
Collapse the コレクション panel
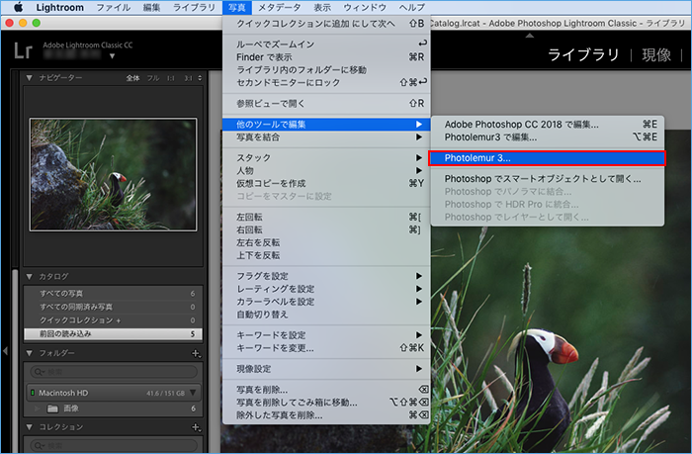[29, 427]
